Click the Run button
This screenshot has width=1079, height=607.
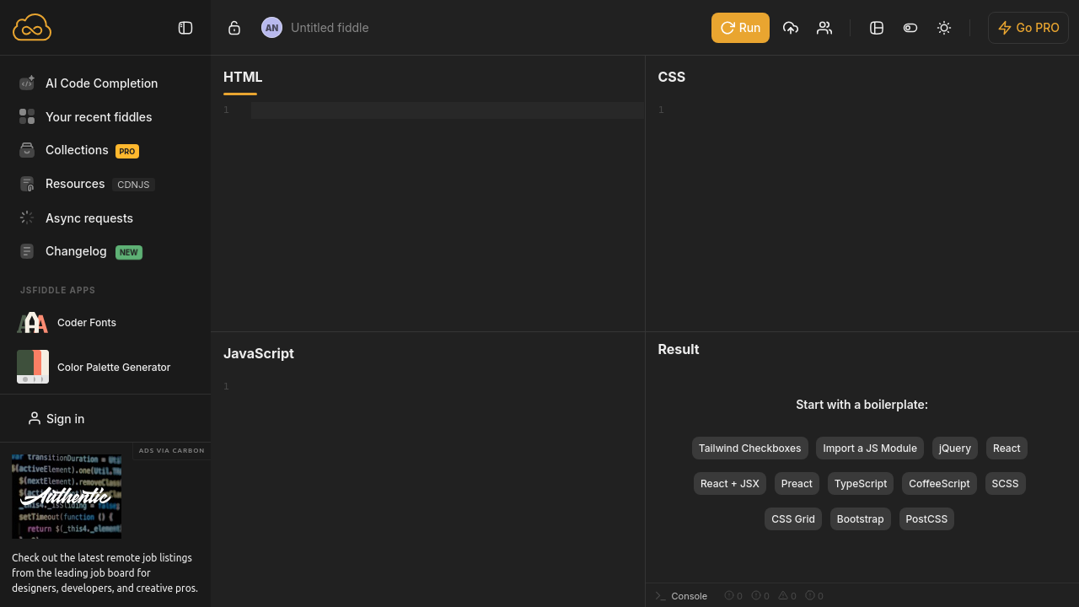pos(740,28)
